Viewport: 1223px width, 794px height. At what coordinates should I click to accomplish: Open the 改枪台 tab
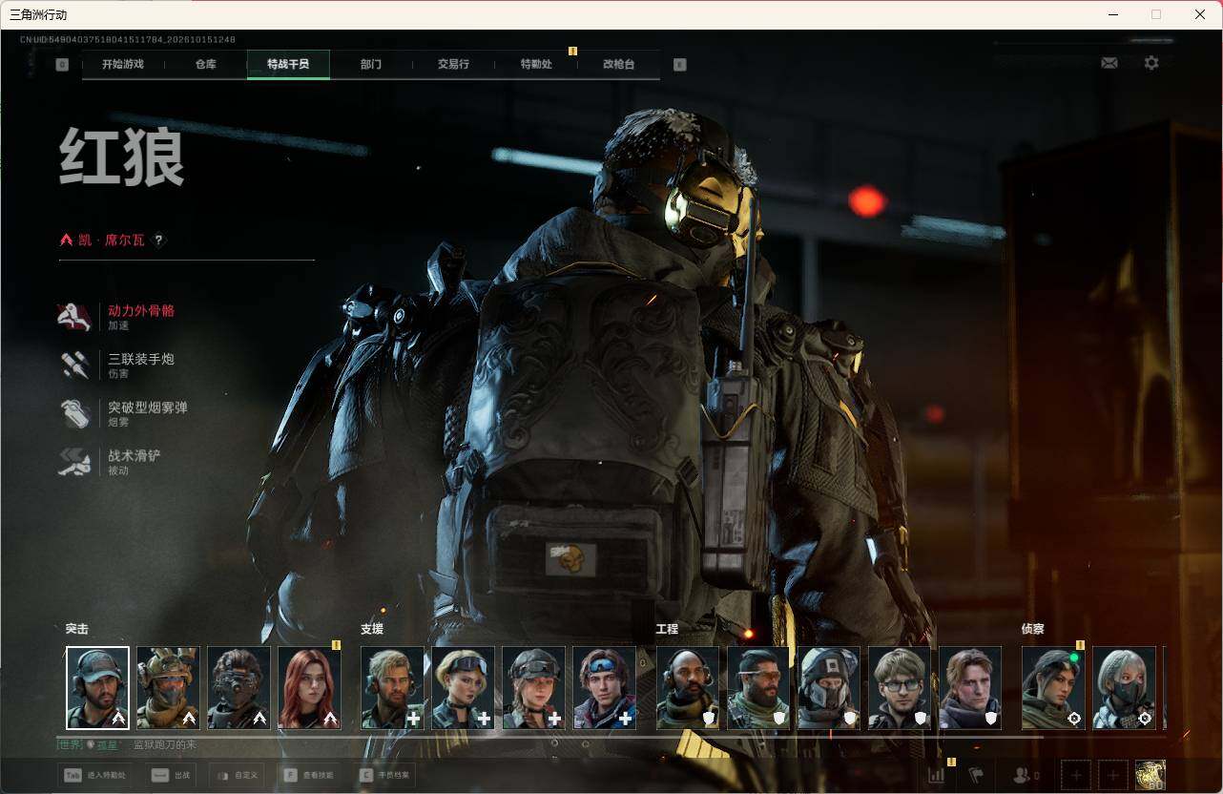619,64
